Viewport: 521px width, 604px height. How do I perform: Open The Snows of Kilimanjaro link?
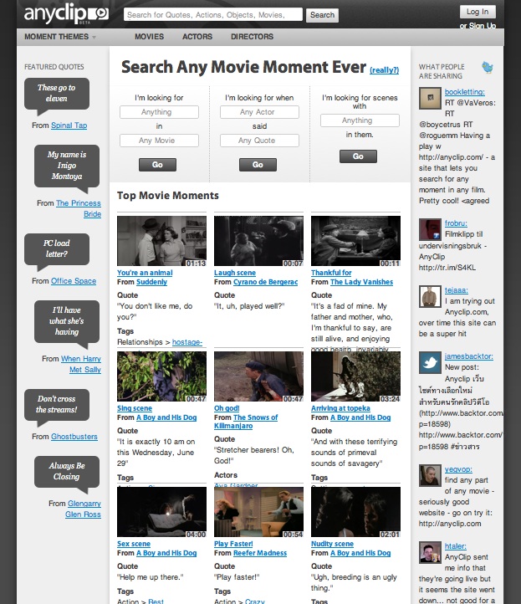(x=246, y=422)
